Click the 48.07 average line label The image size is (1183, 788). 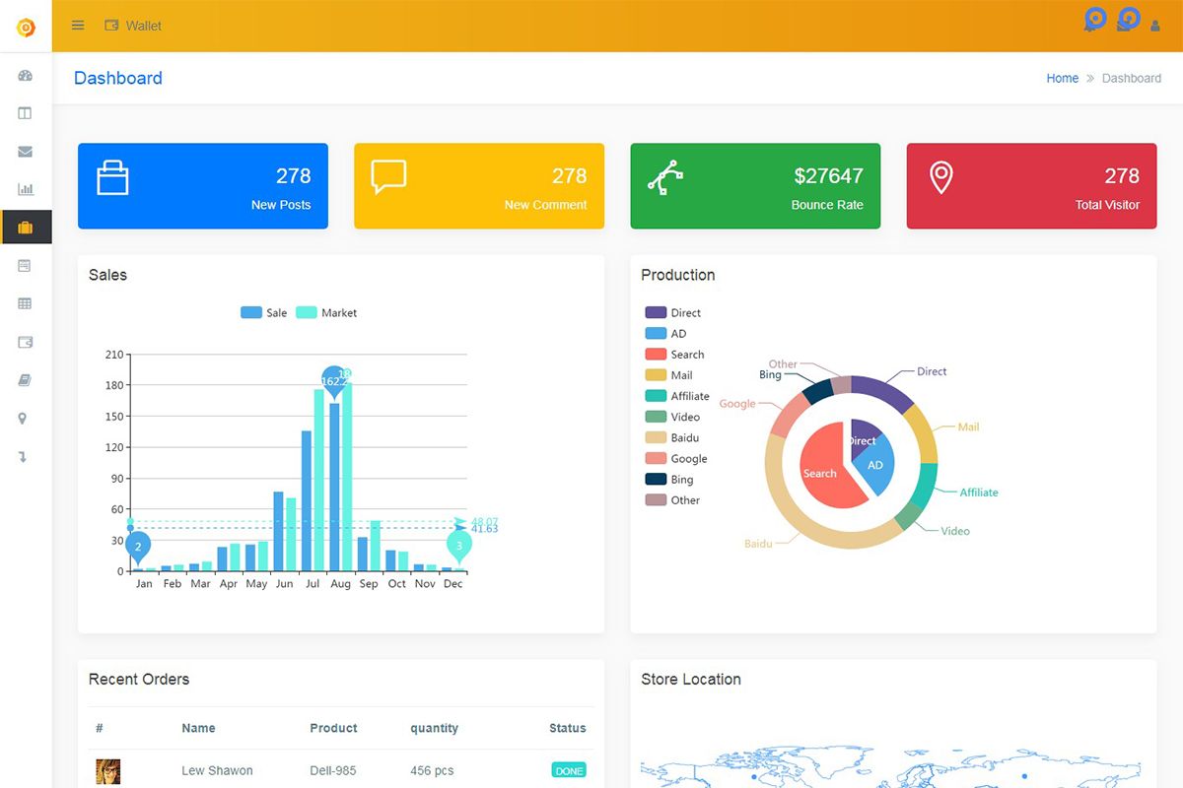tap(484, 522)
